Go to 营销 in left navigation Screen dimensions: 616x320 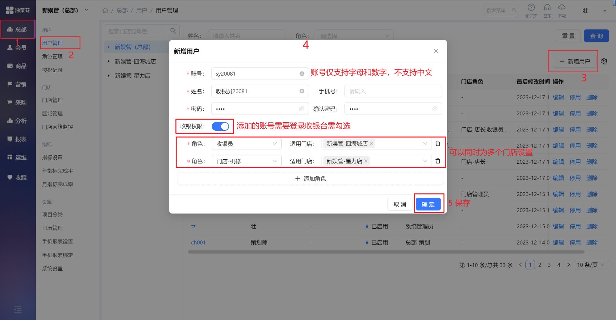tap(18, 84)
